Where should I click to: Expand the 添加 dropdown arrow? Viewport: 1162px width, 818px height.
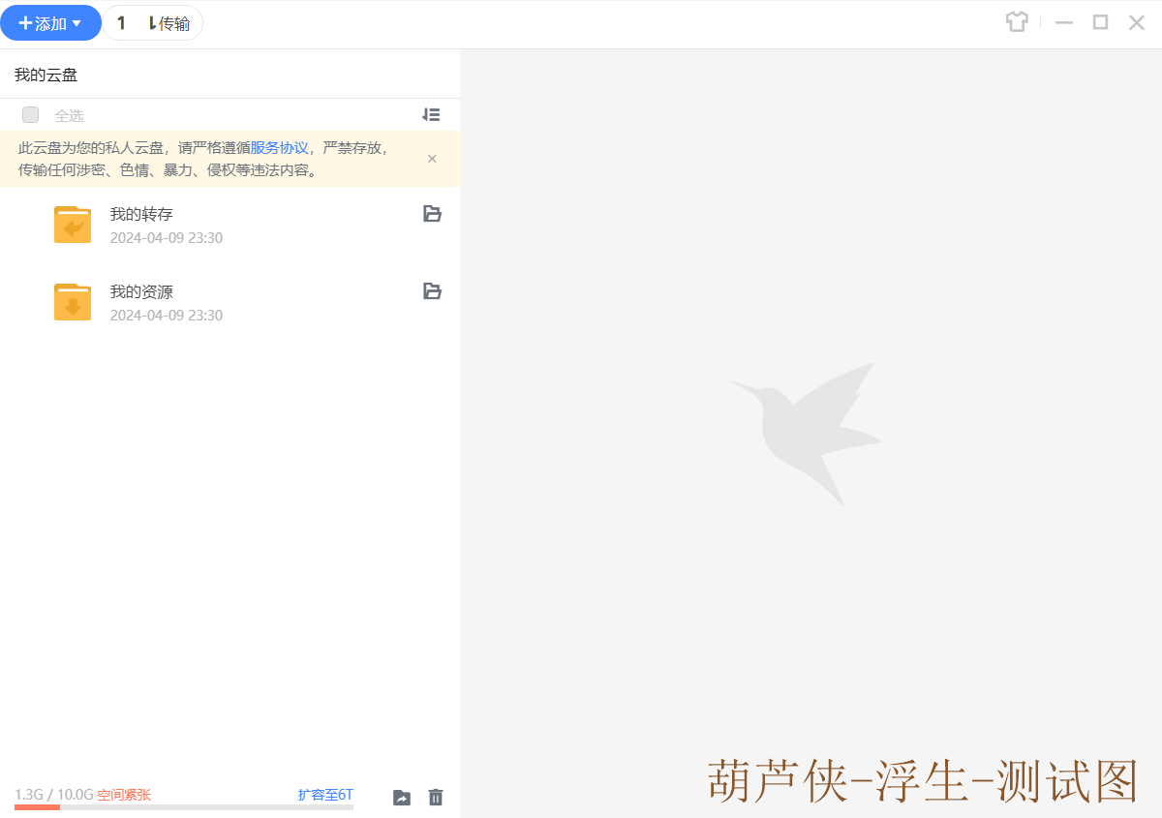[77, 23]
